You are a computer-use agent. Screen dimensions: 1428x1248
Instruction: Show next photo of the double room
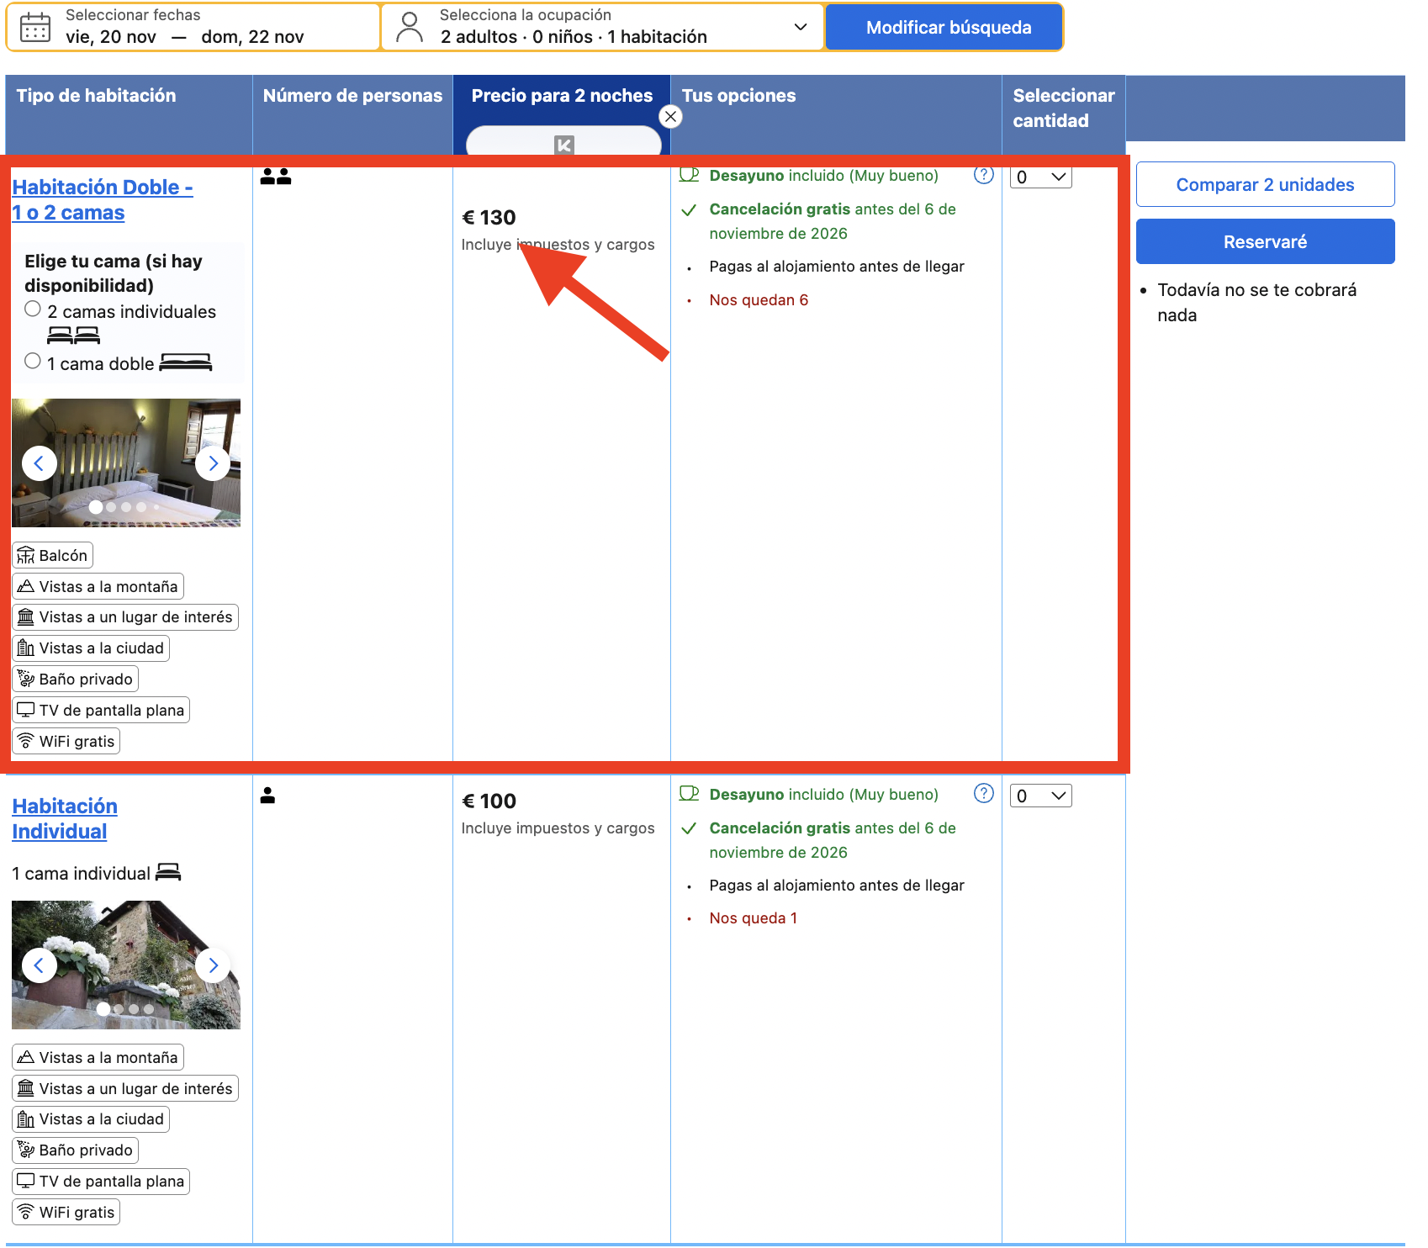[213, 463]
